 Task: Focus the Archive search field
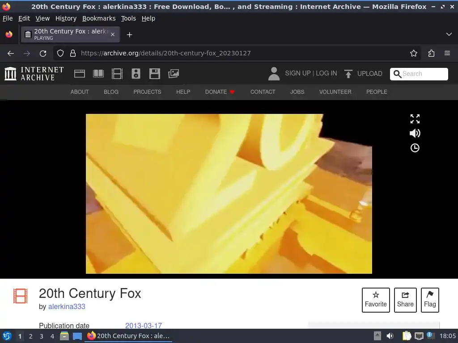pyautogui.click(x=419, y=74)
